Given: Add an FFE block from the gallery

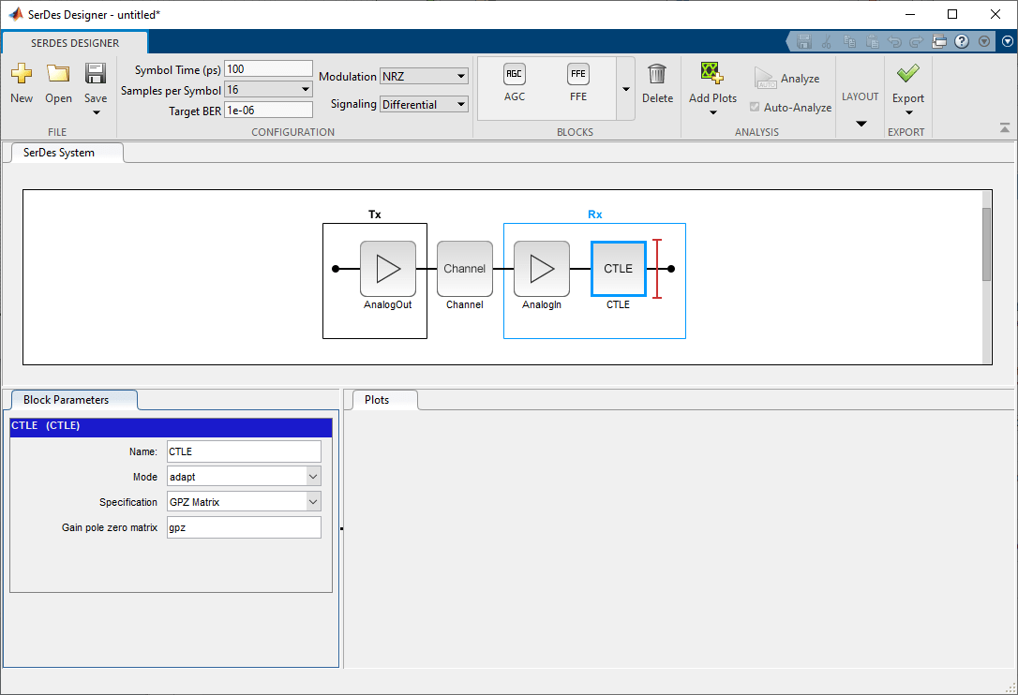Looking at the screenshot, I should [x=577, y=83].
